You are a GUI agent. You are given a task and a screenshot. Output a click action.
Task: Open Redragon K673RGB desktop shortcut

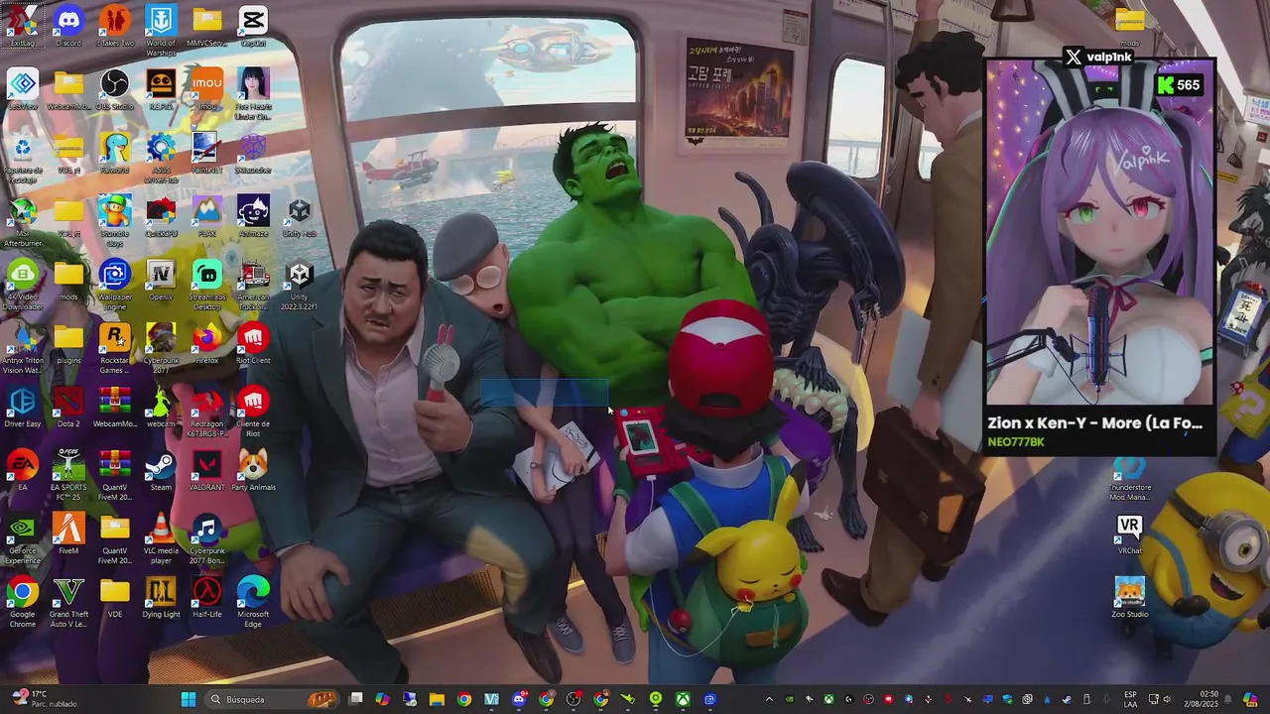(206, 413)
